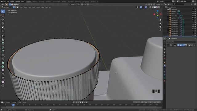Hide the Camera object in outliner
The image size is (197, 111).
(195, 11)
